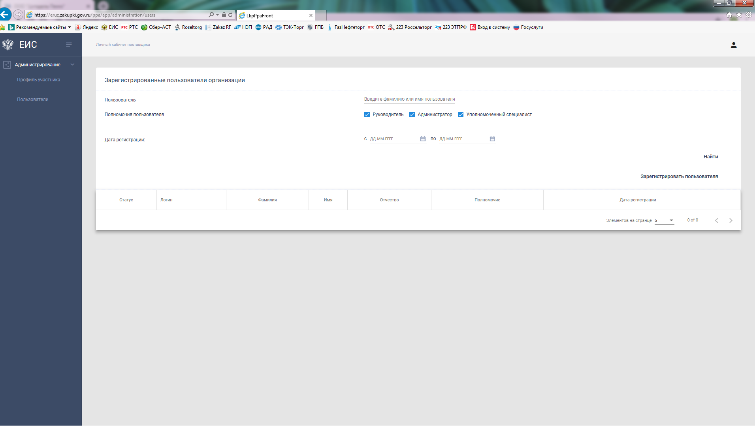Click the user profile icon
The image size is (755, 426).
click(733, 45)
